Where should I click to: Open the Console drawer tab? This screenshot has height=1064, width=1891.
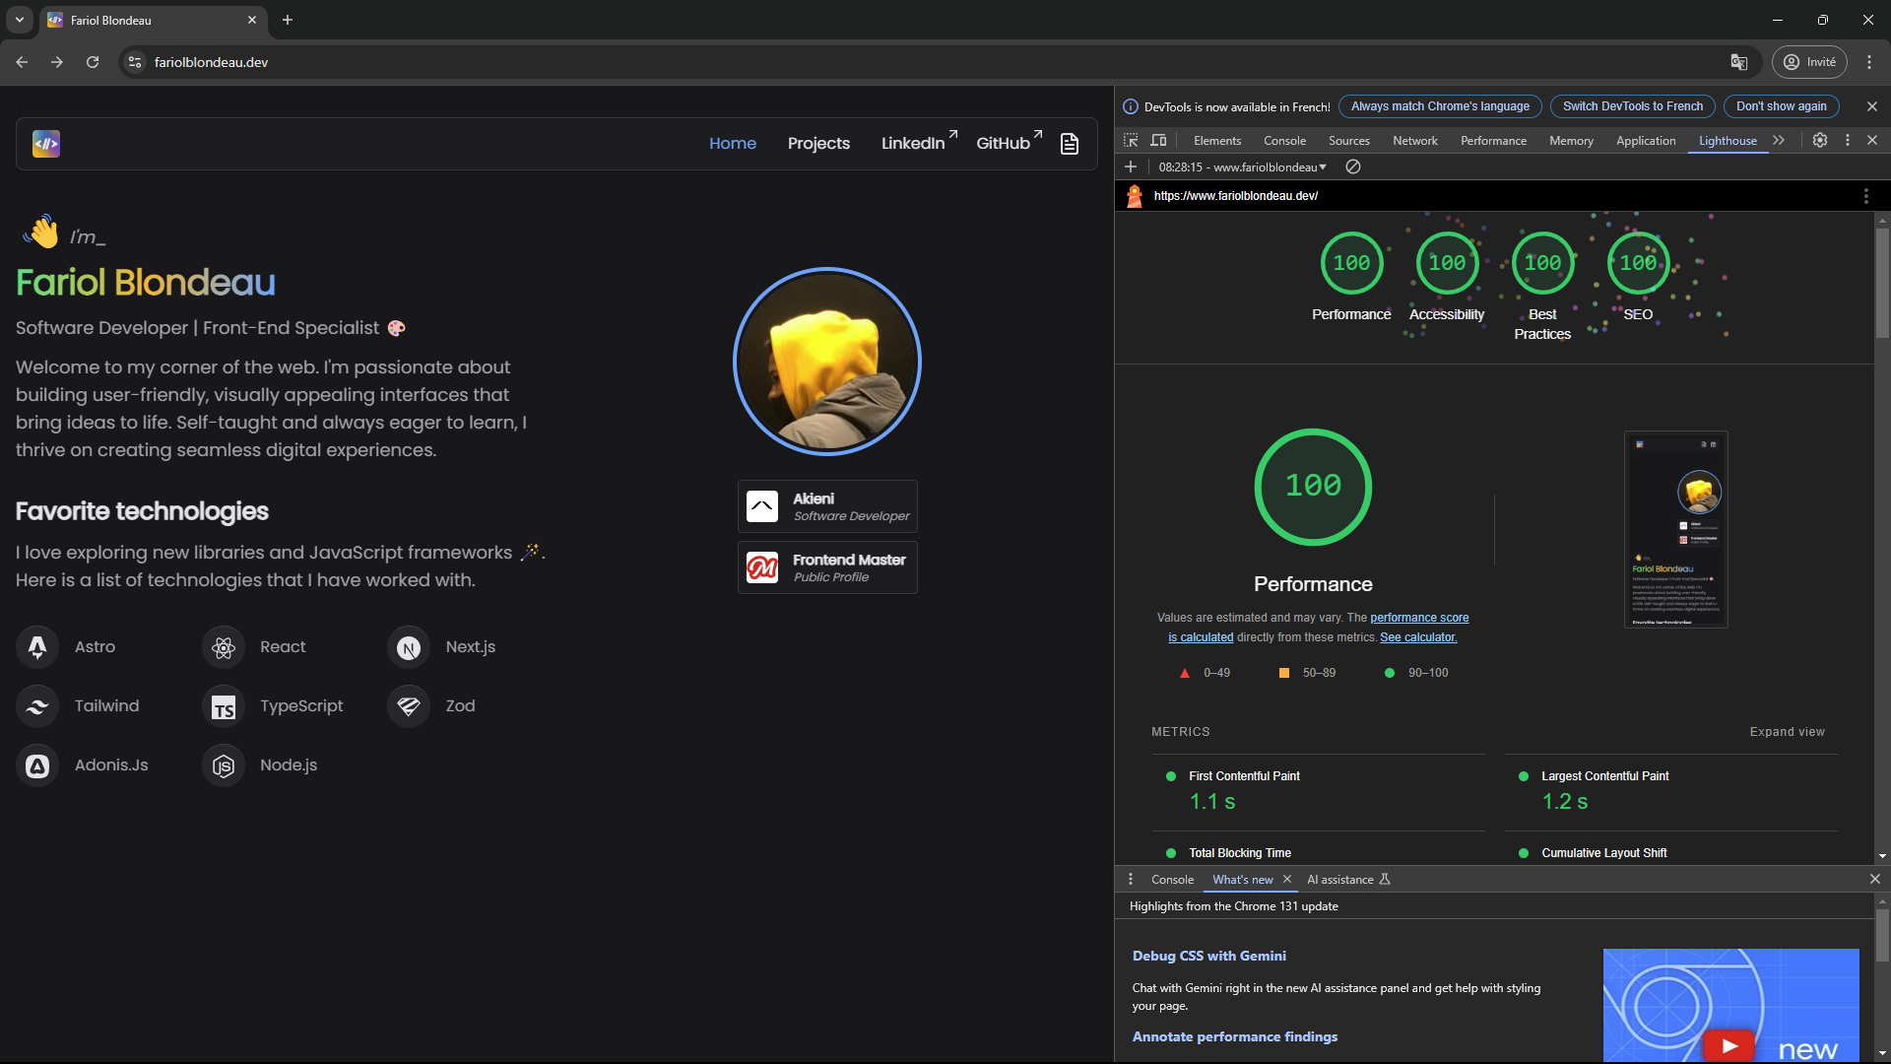coord(1172,880)
